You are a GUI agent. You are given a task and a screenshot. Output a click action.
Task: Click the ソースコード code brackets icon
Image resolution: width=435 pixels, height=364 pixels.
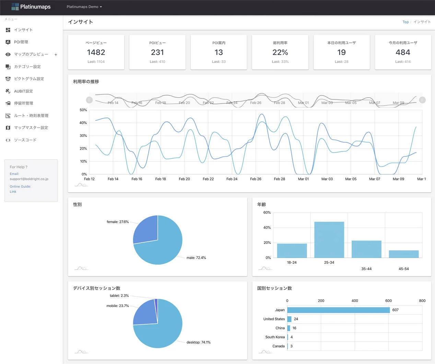pyautogui.click(x=8, y=140)
